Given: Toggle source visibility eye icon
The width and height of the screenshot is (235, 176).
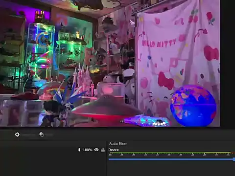Looking at the screenshot, I should [x=96, y=150].
